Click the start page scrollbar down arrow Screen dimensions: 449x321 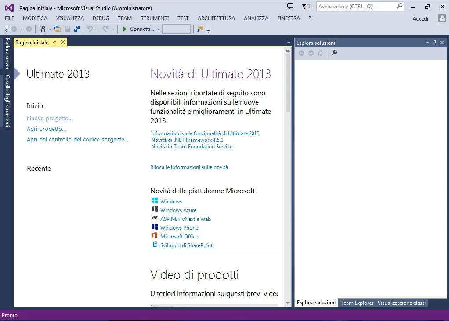tap(287, 303)
